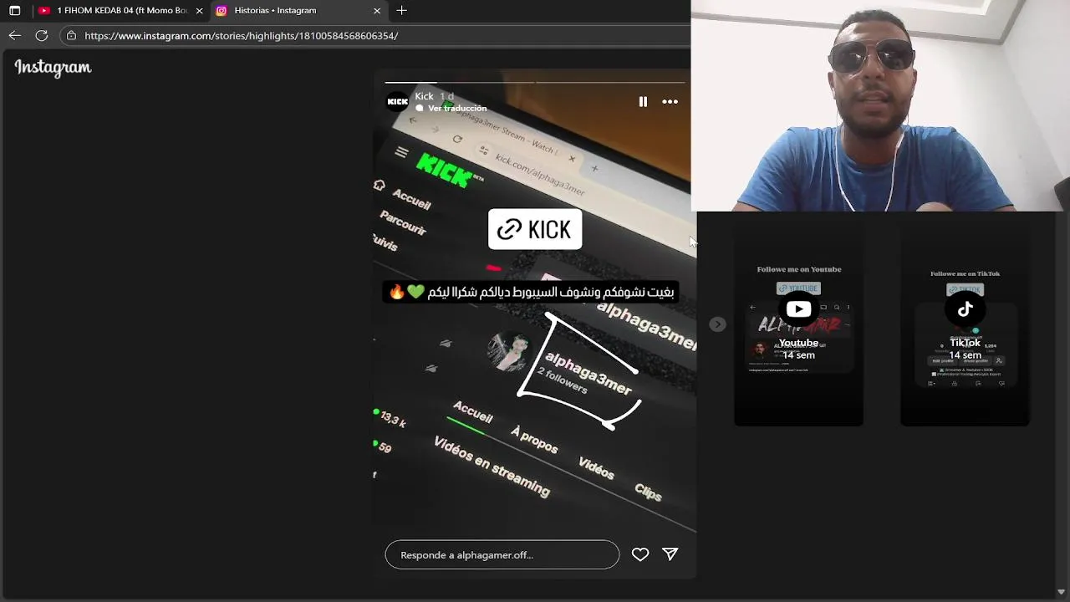Click the reply field to alphagamer.off
The height and width of the screenshot is (602, 1070).
pos(502,554)
